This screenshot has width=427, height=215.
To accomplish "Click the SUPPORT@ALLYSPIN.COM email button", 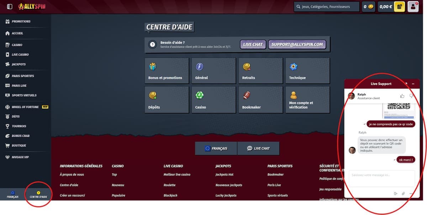I will [297, 44].
